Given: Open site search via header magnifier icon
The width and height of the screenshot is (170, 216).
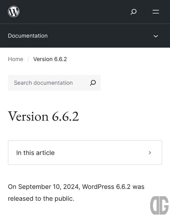Looking at the screenshot, I should point(133,12).
